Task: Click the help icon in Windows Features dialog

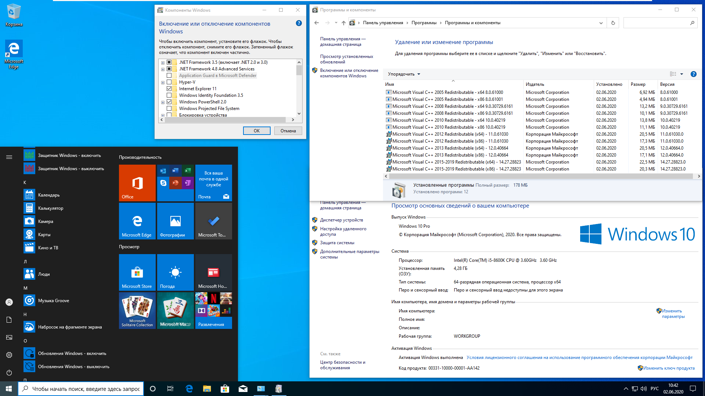Action: point(299,23)
